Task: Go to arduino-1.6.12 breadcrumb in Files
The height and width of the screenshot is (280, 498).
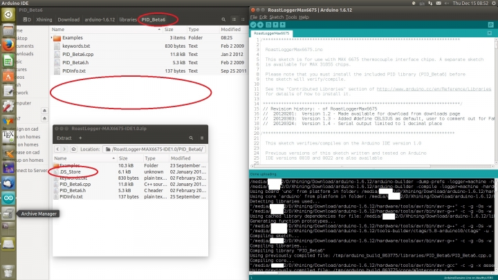Action: 100,19
